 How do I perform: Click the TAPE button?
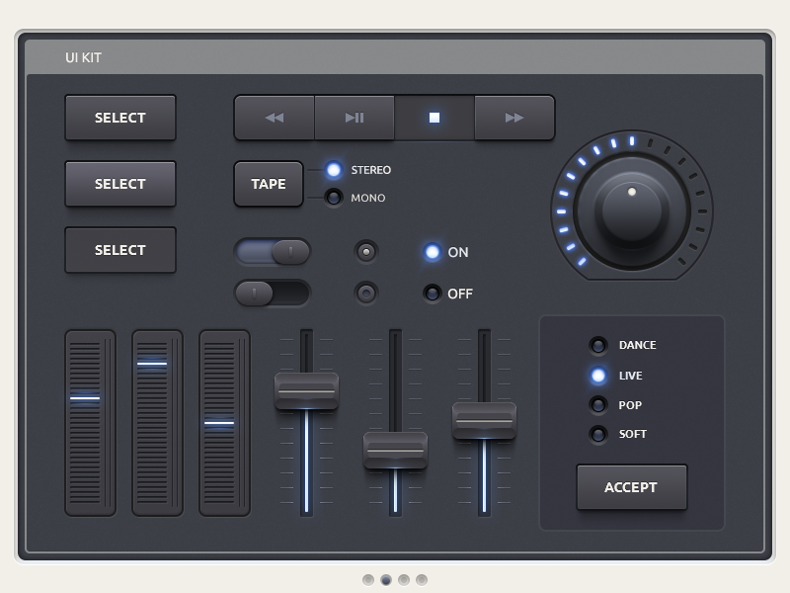269,184
